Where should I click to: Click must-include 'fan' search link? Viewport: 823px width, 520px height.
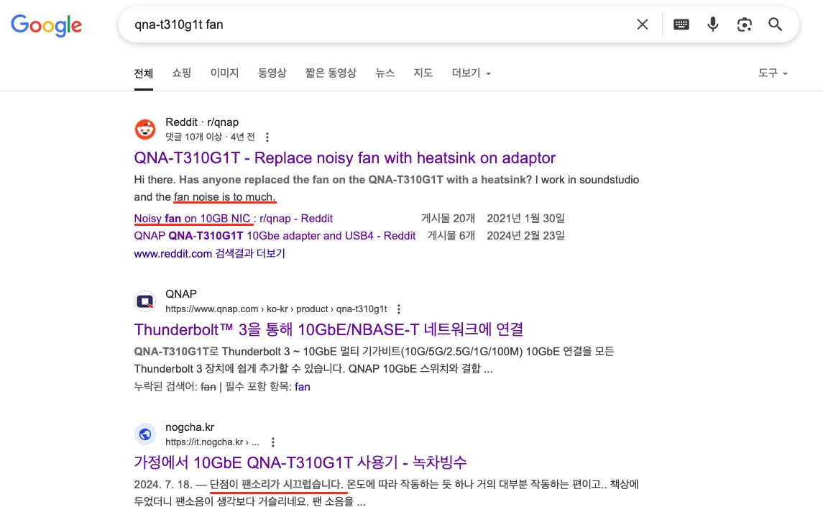[x=303, y=386]
